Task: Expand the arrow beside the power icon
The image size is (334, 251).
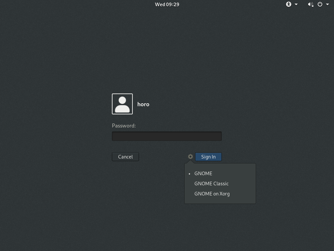Action: click(327, 4)
